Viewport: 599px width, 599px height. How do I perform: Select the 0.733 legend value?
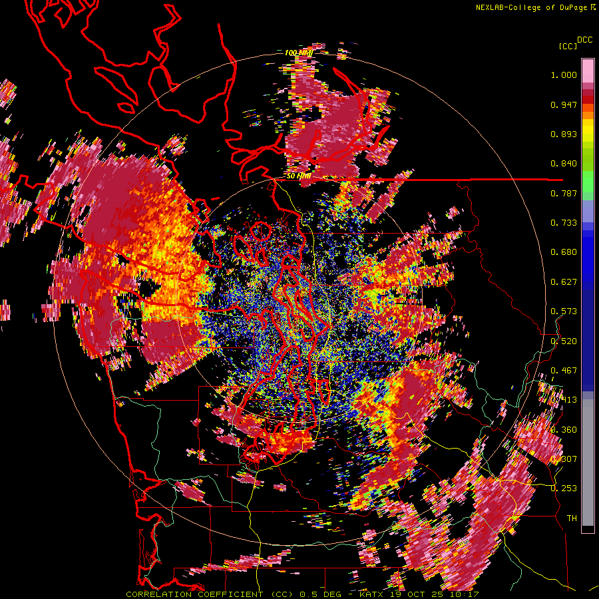click(564, 223)
